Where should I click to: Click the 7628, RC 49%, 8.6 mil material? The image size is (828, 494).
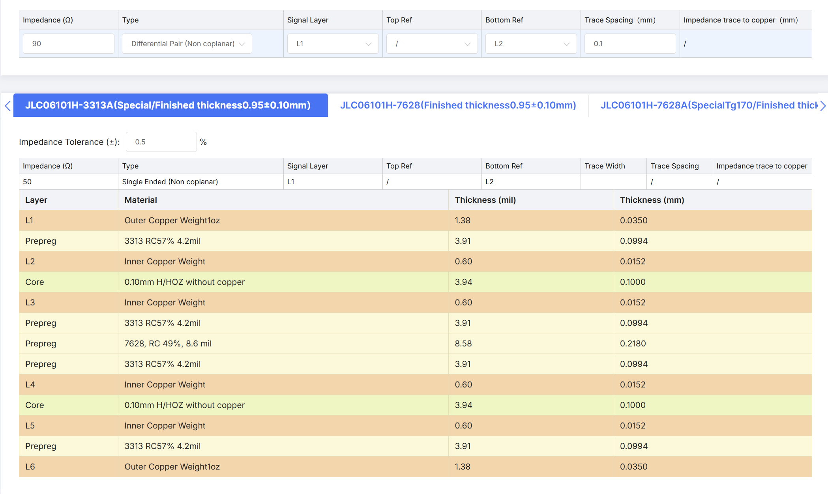point(168,344)
